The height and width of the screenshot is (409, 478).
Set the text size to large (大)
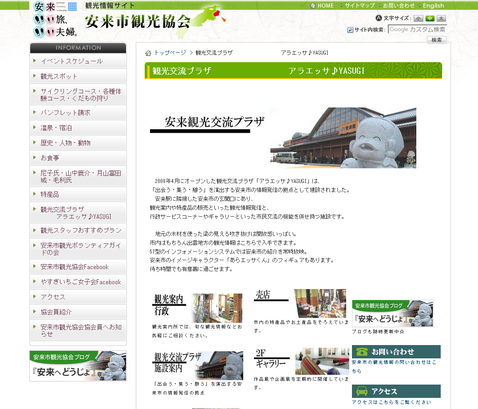[441, 18]
